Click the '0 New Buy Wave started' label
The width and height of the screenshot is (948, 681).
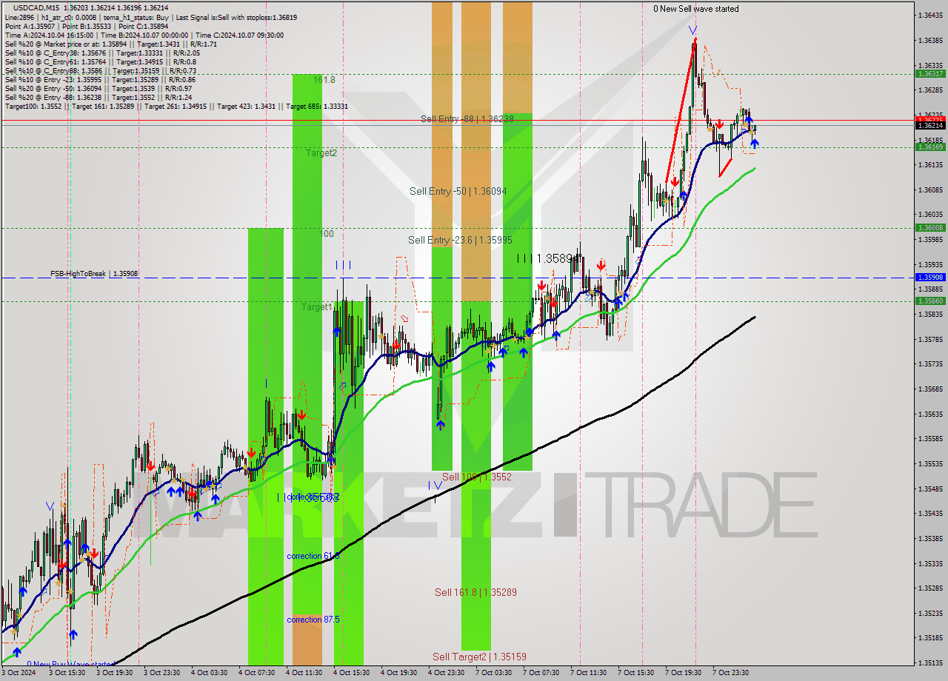(x=70, y=664)
